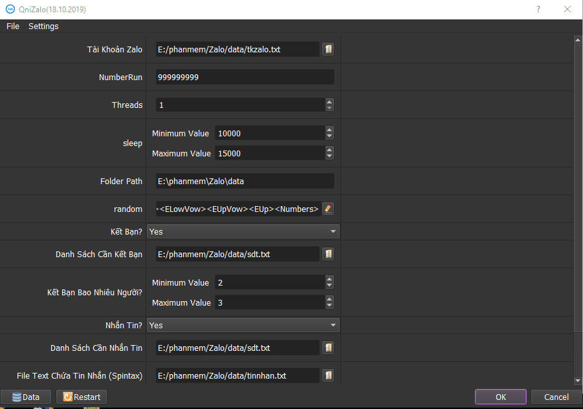Click the help question mark in title bar
The image size is (583, 409).
pyautogui.click(x=538, y=10)
